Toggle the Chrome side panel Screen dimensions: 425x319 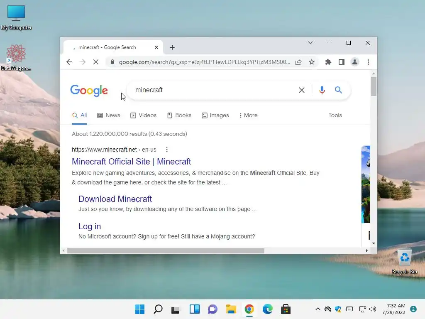[342, 62]
